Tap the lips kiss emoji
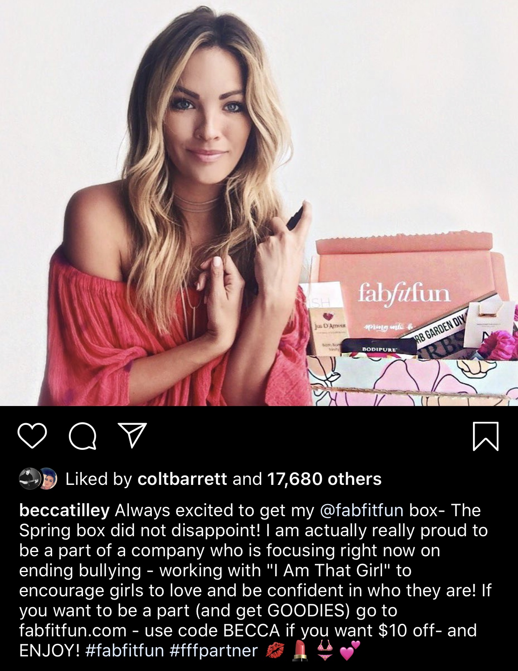Screen dimensions: 518x671 pyautogui.click(x=275, y=651)
